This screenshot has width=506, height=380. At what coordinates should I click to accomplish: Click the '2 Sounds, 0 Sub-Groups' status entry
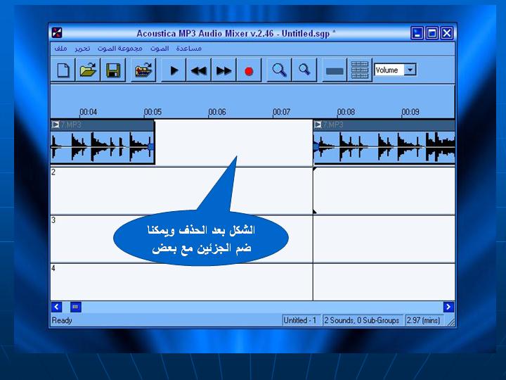[363, 320]
